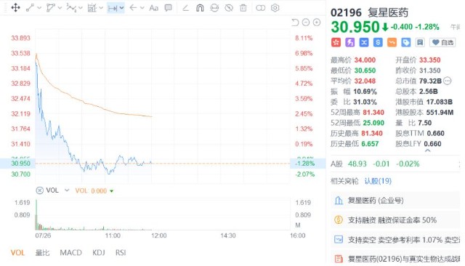The width and height of the screenshot is (465, 266).
Task: Open the measure tool dropdown arrow
Action: (x=121, y=8)
